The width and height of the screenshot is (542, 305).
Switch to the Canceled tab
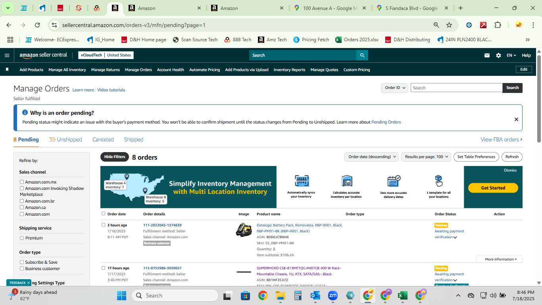pos(103,139)
